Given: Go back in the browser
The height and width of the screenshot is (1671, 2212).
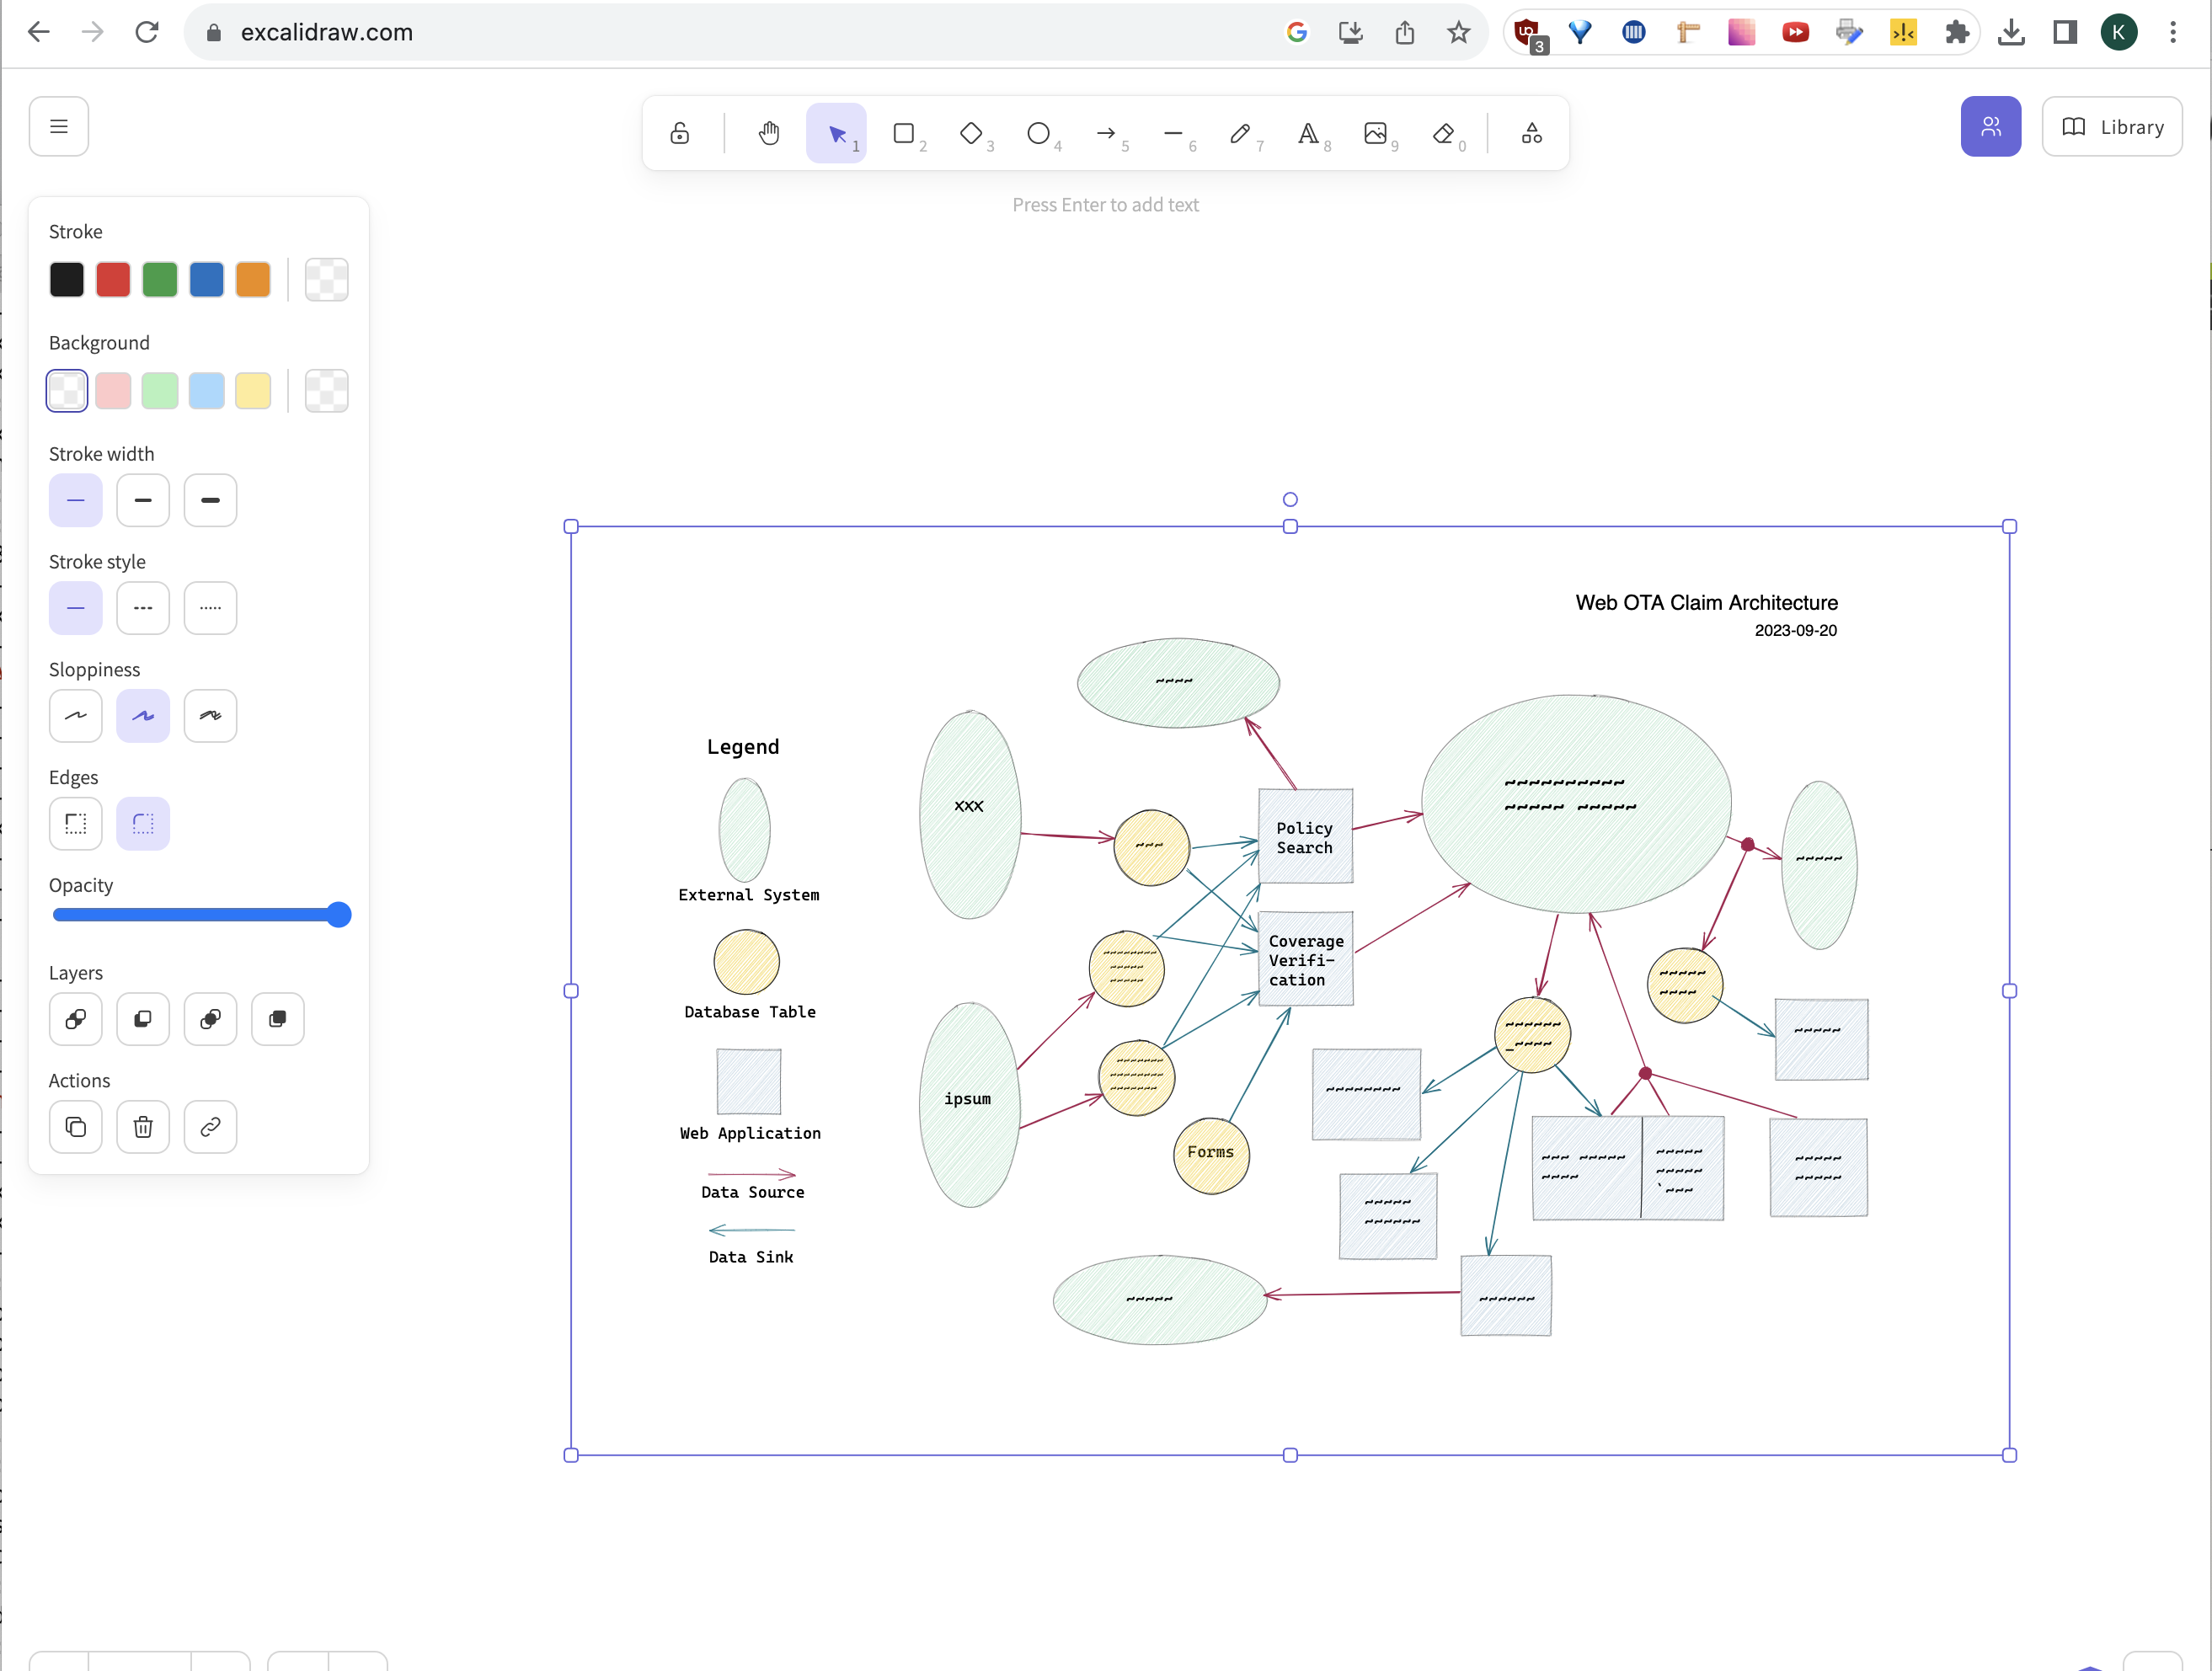Looking at the screenshot, I should coord(38,32).
